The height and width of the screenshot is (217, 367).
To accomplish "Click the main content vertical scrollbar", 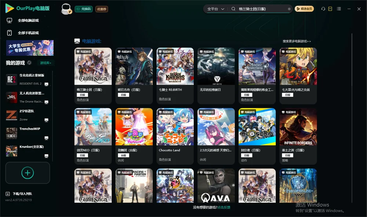I will click(352, 118).
